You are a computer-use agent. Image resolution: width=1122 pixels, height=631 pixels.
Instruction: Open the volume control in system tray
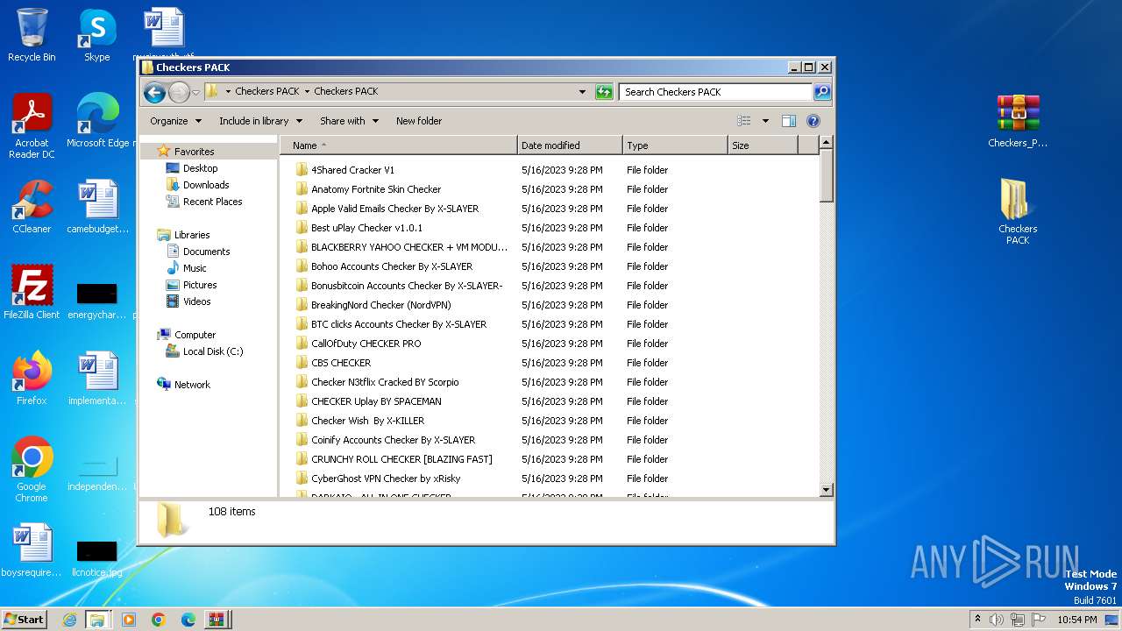[x=997, y=620]
